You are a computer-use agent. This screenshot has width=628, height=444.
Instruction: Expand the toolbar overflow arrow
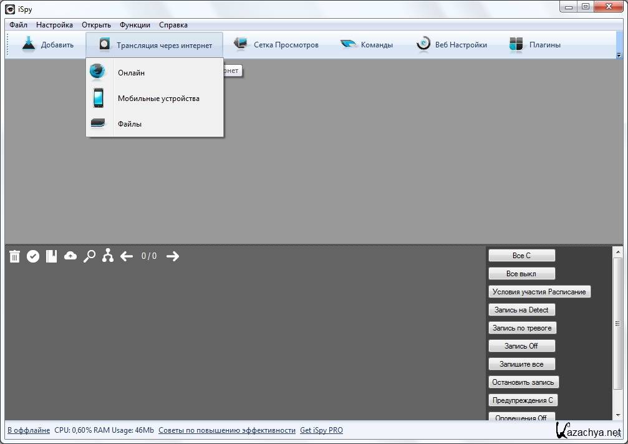point(619,55)
